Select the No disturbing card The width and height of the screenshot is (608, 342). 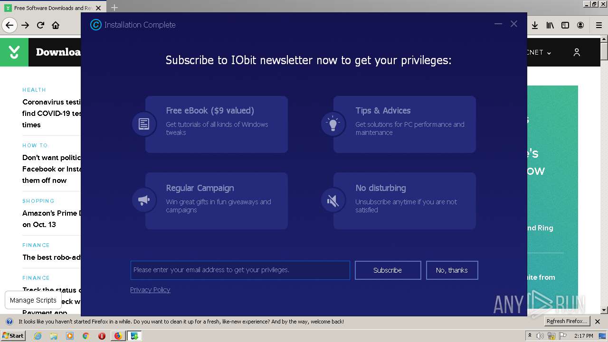tap(405, 201)
